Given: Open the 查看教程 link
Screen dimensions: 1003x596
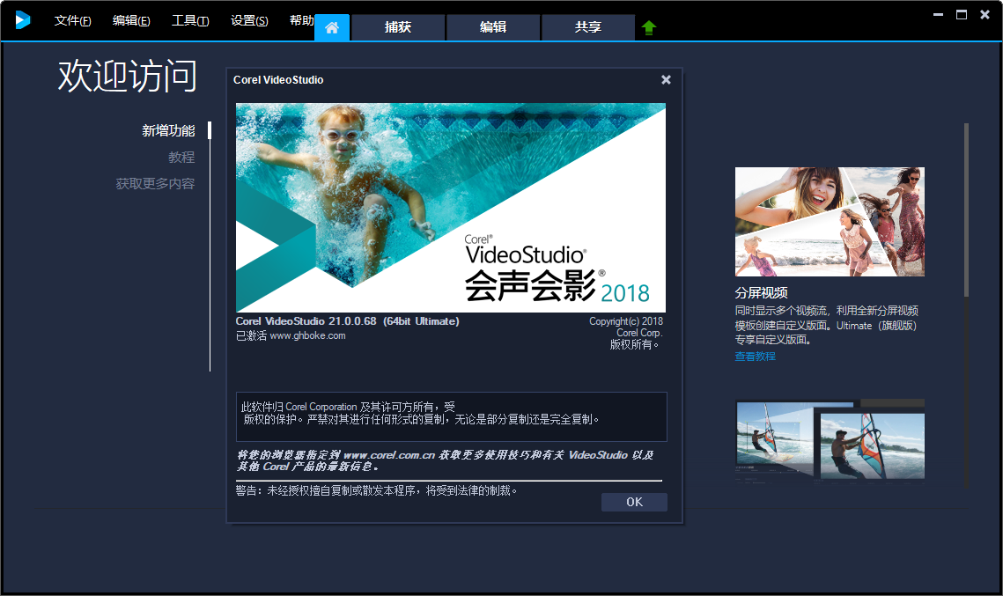Looking at the screenshot, I should click(x=755, y=357).
